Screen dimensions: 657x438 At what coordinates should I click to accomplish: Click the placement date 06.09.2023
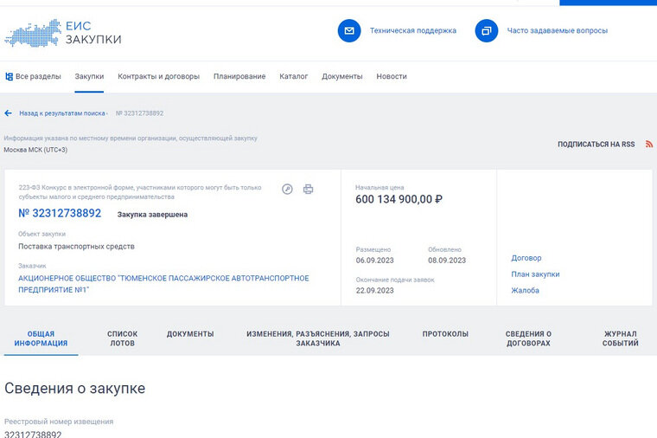(374, 260)
